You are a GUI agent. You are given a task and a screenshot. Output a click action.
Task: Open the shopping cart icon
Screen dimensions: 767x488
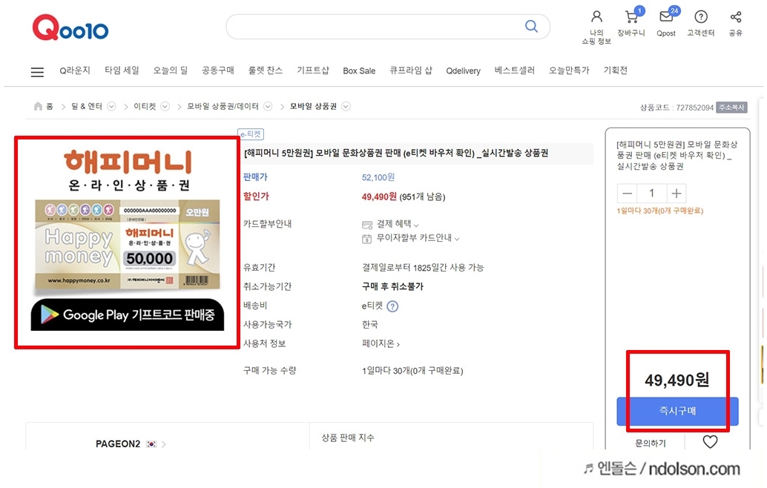pyautogui.click(x=631, y=17)
